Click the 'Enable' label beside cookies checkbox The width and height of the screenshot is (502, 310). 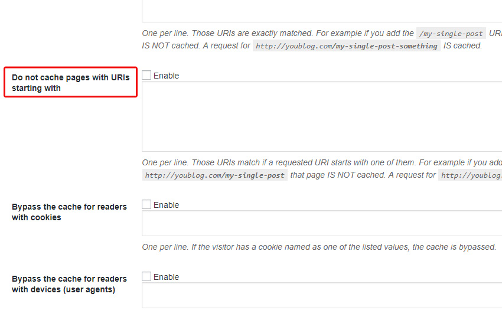[x=166, y=205]
